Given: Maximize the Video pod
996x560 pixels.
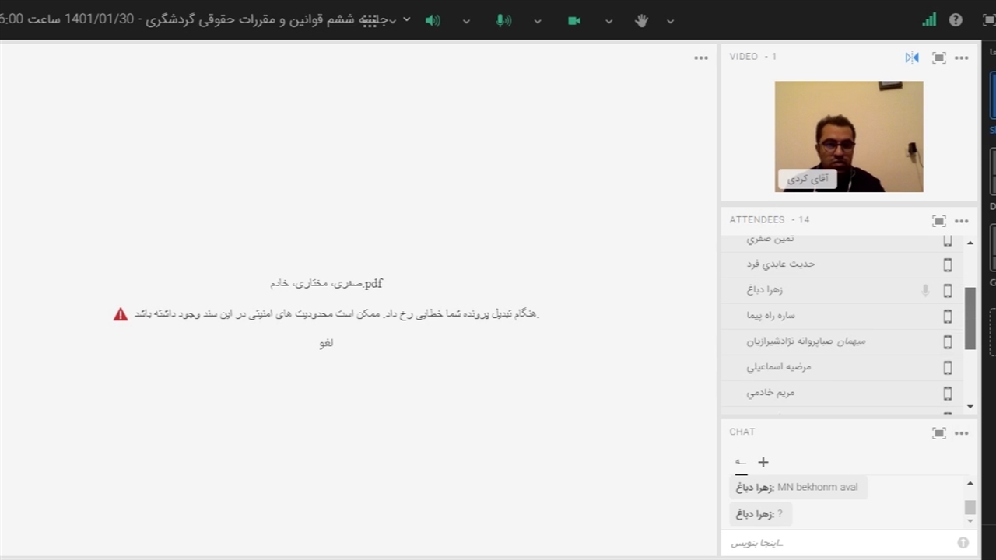Looking at the screenshot, I should click(x=938, y=58).
